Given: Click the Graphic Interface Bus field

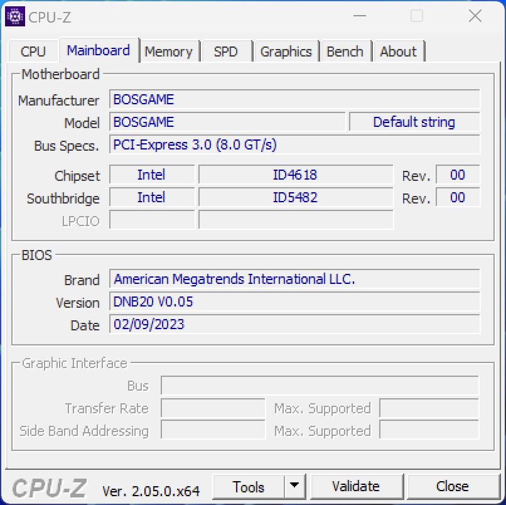Looking at the screenshot, I should pos(320,385).
